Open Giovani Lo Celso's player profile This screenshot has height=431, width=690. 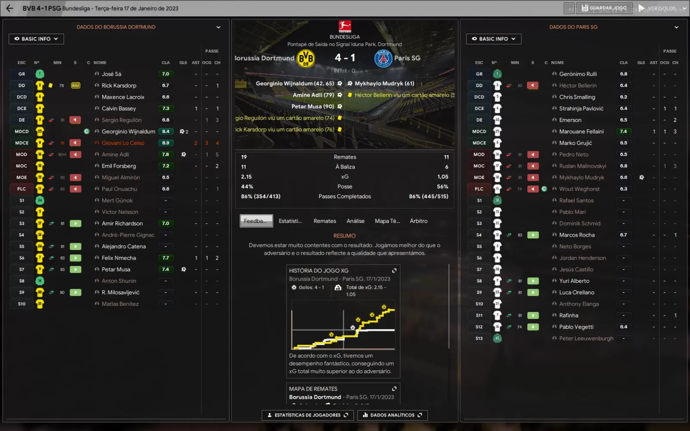coord(123,143)
